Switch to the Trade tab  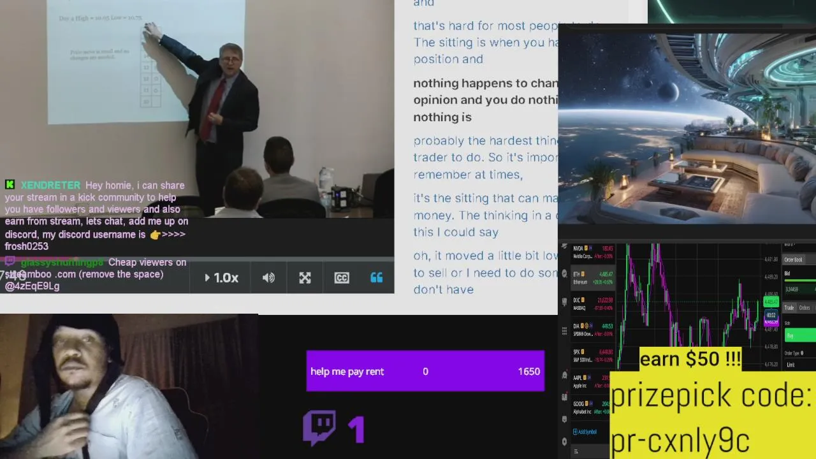(789, 308)
